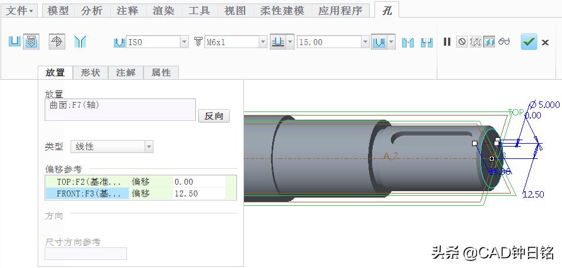This screenshot has height=268, width=562.
Task: Toggle the standard threaded hole icon
Action: (x=32, y=42)
